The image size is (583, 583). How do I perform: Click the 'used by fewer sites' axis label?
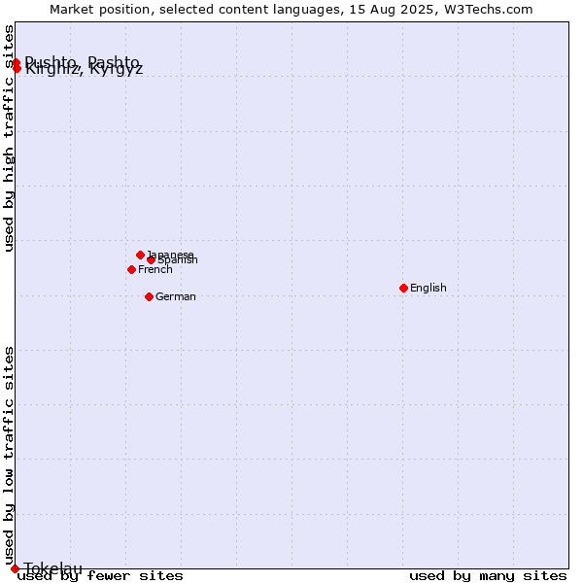[x=100, y=576]
